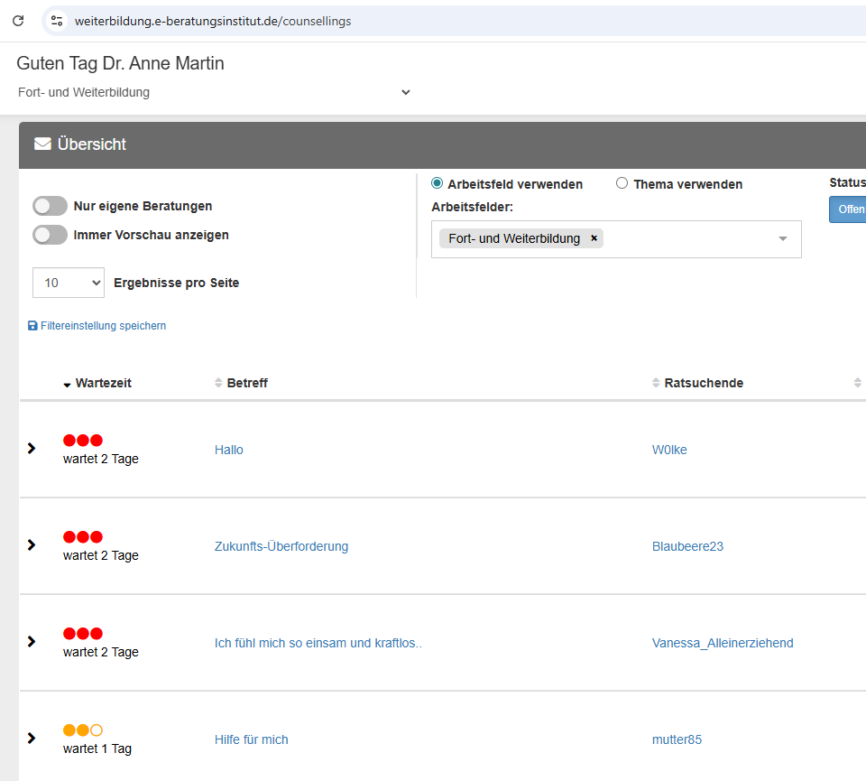Reload the page with the refresh icon

click(18, 21)
